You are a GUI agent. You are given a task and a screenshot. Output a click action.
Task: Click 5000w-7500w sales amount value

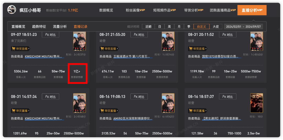[x=251, y=72]
